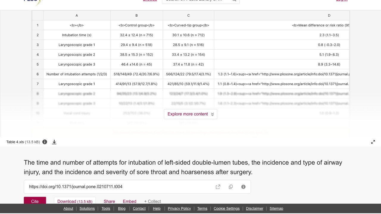The width and height of the screenshot is (381, 214).
Task: View the Privacy Policy
Action: click(x=179, y=208)
